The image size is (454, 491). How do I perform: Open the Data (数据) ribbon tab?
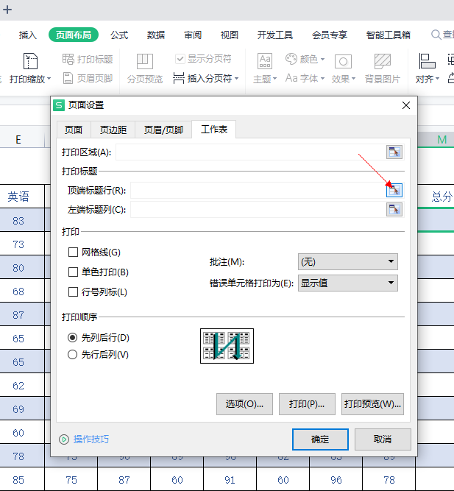[x=156, y=35]
